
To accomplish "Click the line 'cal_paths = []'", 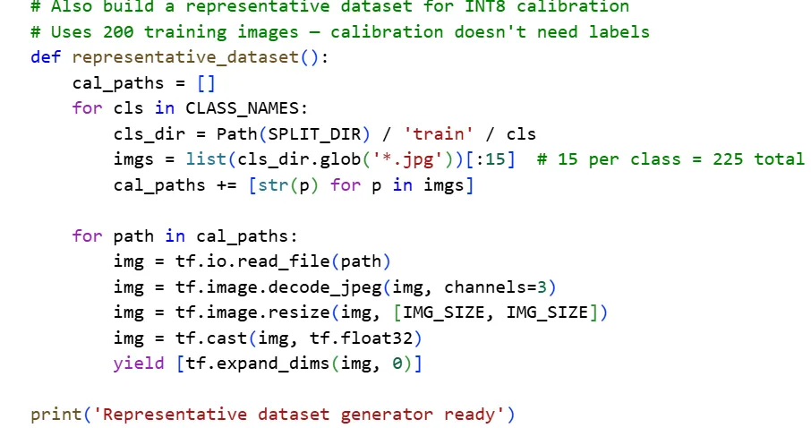I will [144, 82].
